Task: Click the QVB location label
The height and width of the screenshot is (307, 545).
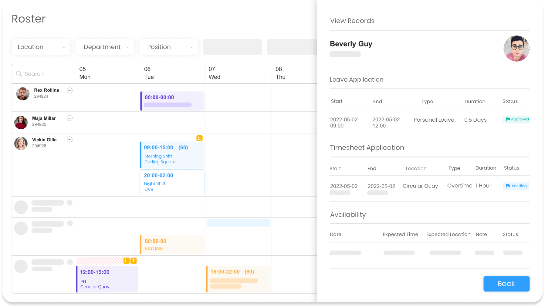Action: (149, 190)
